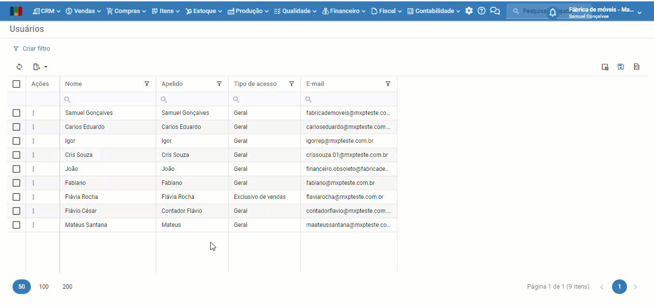Open actions menu for Flávia Rocha

[x=33, y=197]
